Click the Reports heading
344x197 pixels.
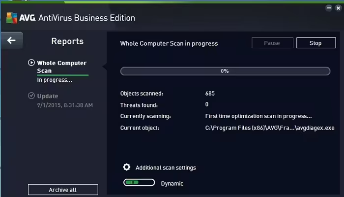[x=67, y=41]
